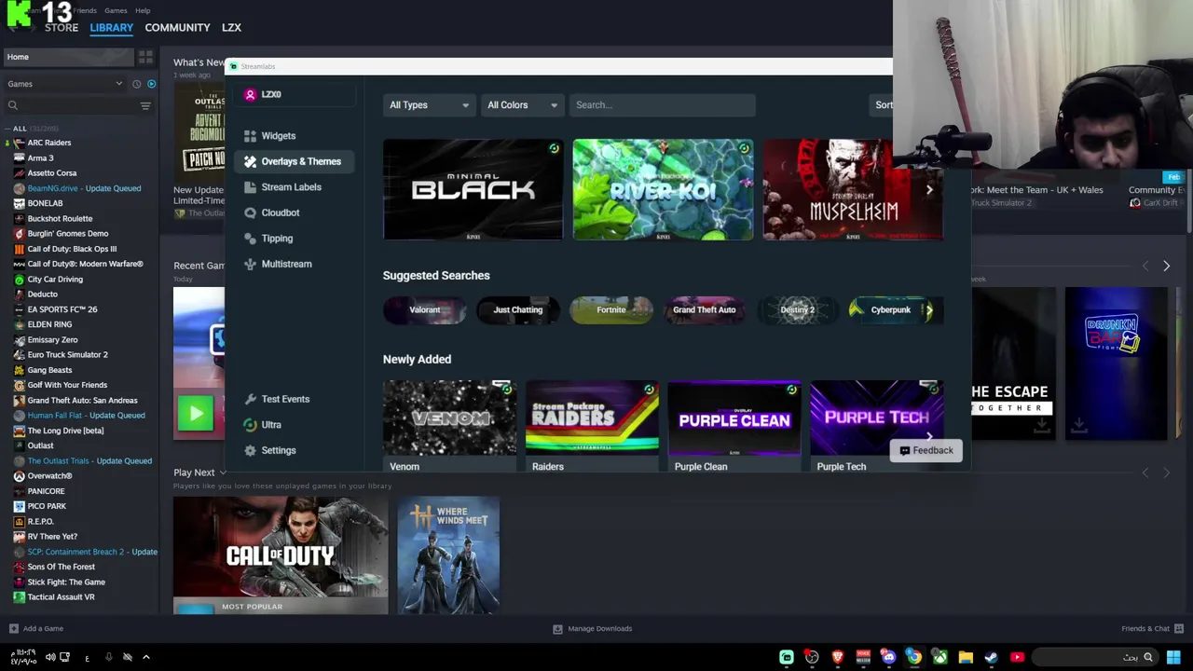
Task: Toggle ready-to-play filter icon
Action: coord(151,84)
